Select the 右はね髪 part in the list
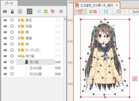Screen dimensions: 139x101 35,74
